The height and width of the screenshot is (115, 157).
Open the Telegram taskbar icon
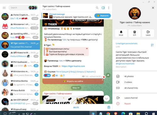tap(93, 113)
